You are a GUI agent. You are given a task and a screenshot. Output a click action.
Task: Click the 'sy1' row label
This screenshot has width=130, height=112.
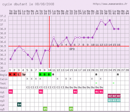click(2, 92)
